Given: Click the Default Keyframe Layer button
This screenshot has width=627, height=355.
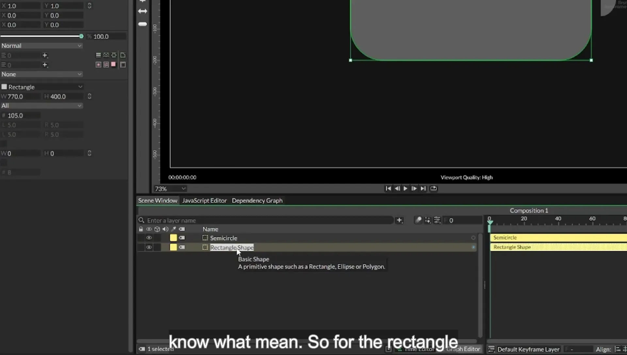Looking at the screenshot, I should (524, 349).
